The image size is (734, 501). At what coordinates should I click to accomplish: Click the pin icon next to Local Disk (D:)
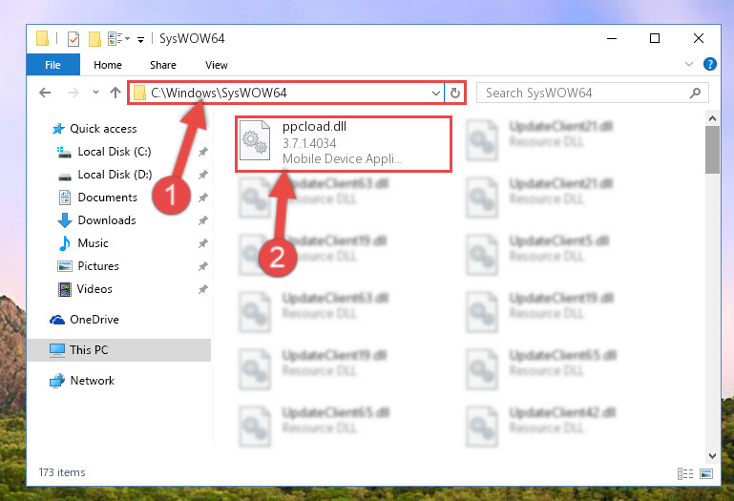click(x=202, y=175)
